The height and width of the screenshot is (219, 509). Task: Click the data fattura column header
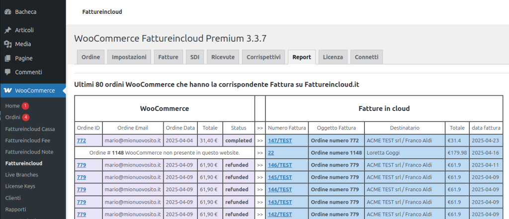point(486,128)
